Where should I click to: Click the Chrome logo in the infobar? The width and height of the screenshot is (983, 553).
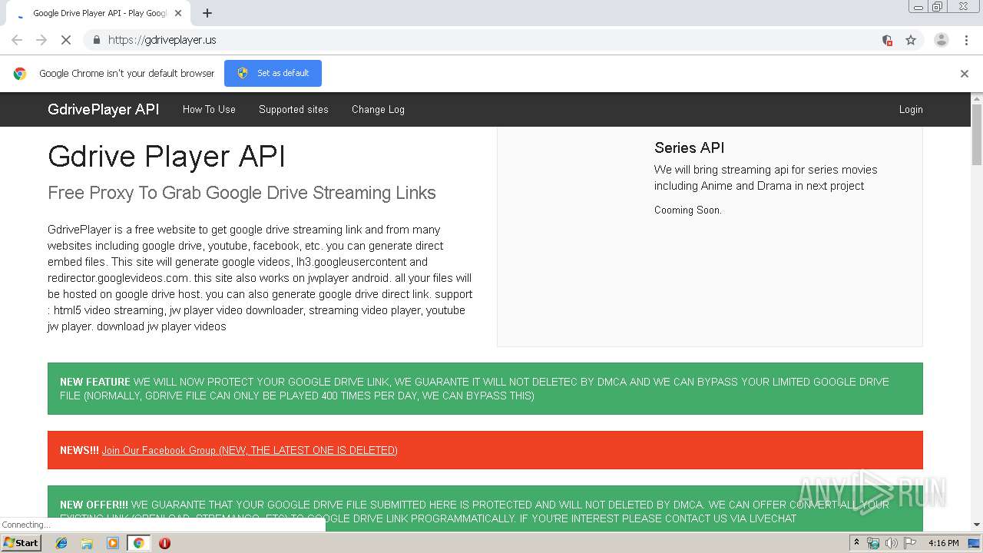click(x=20, y=74)
